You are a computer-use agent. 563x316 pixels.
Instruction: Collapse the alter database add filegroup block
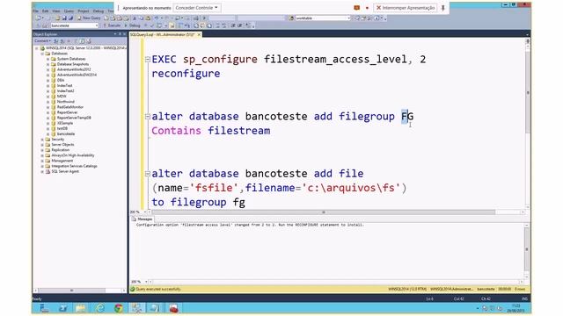coord(147,117)
